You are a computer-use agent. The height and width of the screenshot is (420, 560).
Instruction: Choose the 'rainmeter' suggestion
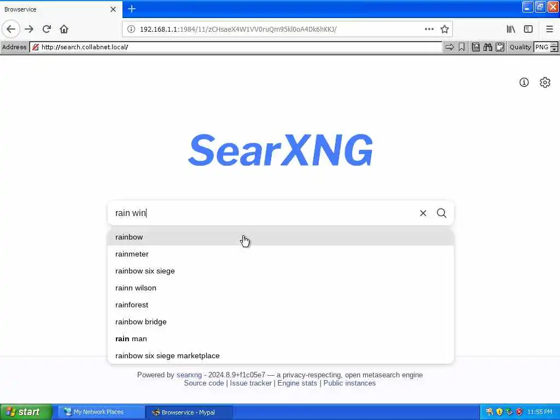281,254
